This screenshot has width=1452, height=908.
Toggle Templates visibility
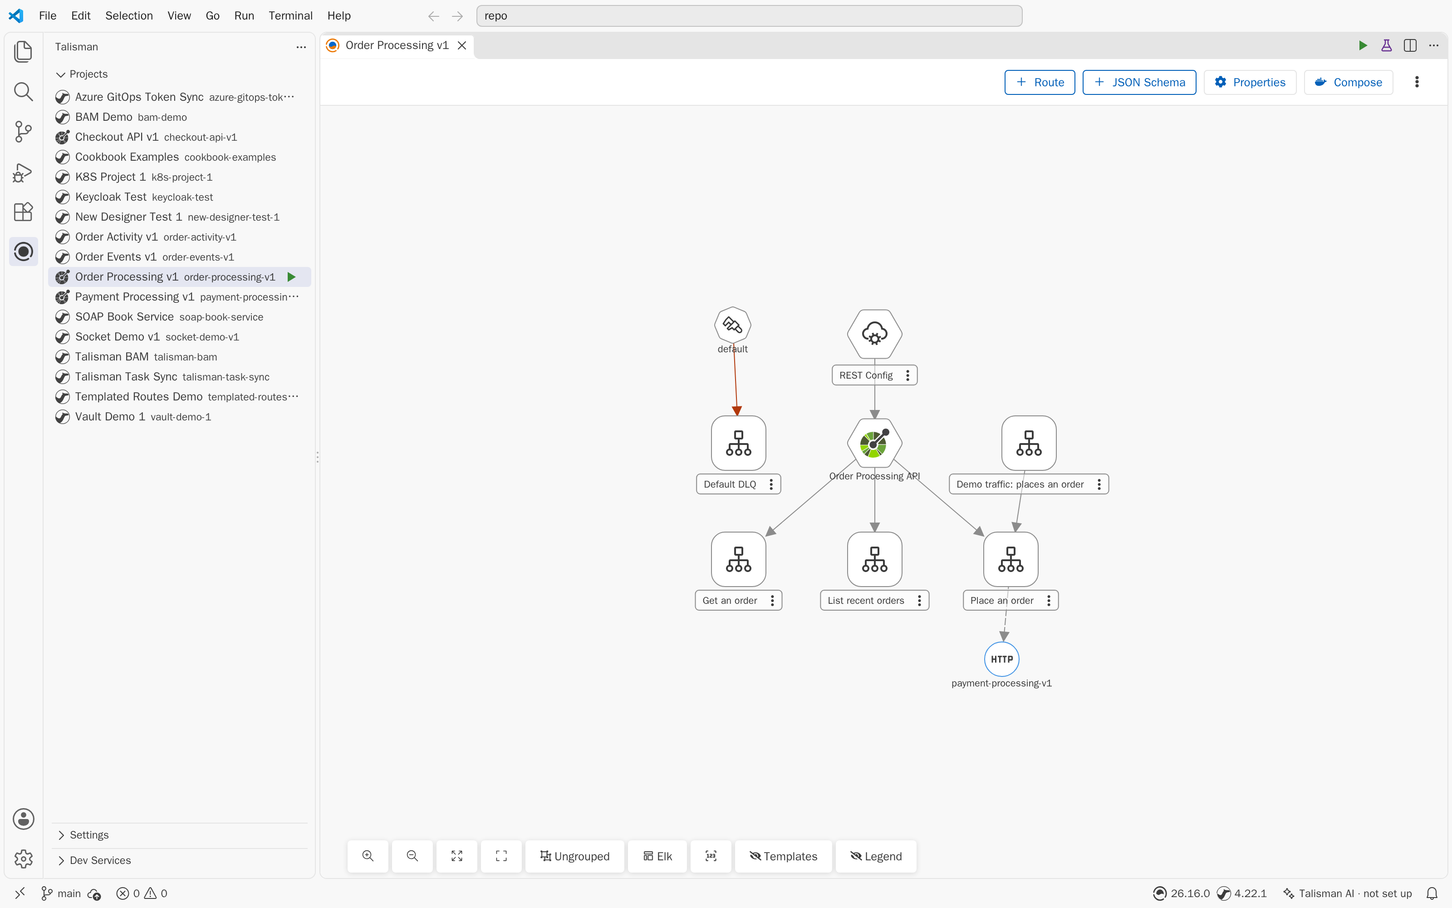[783, 856]
